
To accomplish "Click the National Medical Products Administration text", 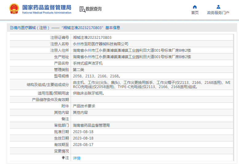I will coord(47,13).
